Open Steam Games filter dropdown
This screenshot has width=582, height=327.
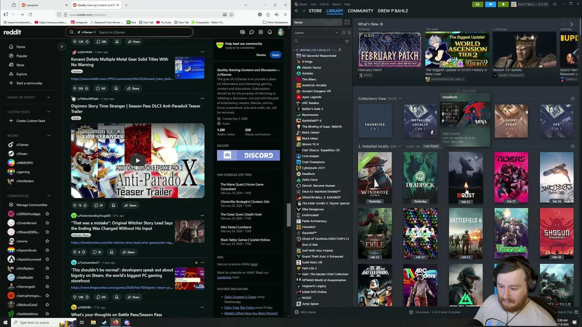coord(316,33)
